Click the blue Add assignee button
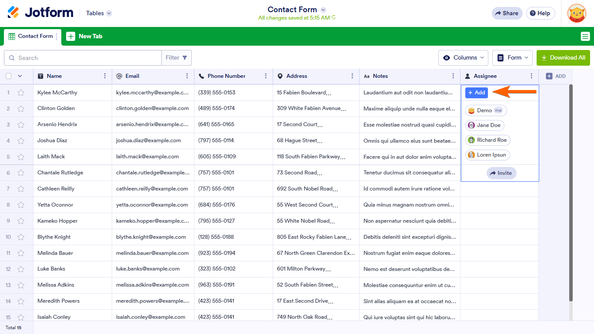The image size is (594, 334). 477,93
